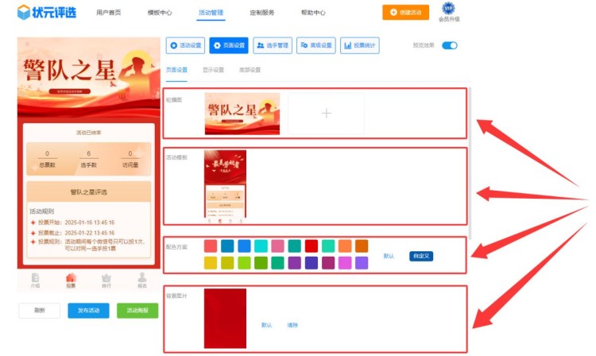Click the 自定义 color scheme button
596x356 pixels.
(421, 256)
